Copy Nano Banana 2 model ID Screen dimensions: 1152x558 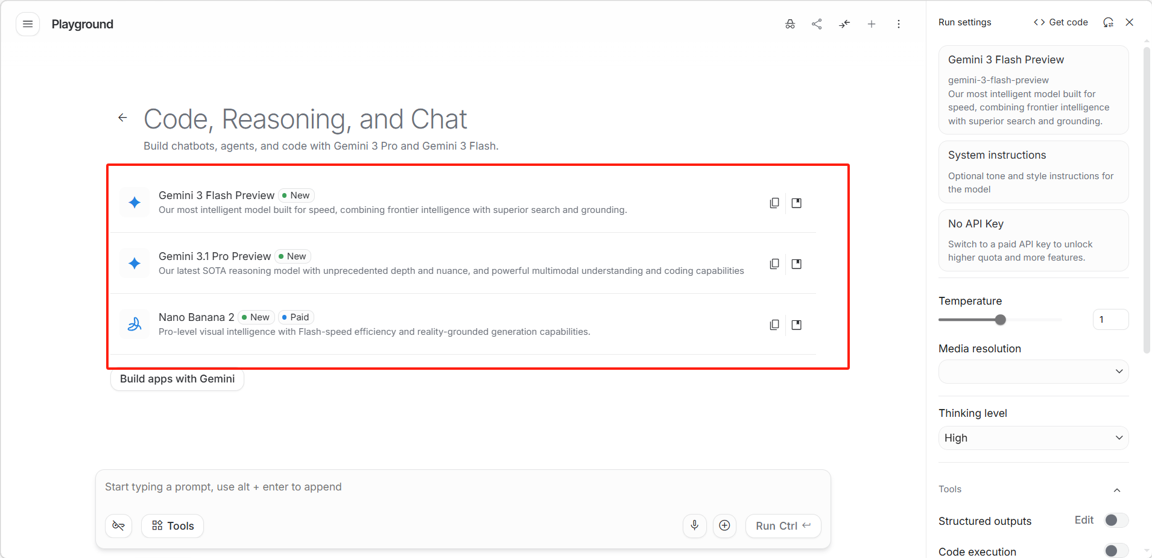774,325
